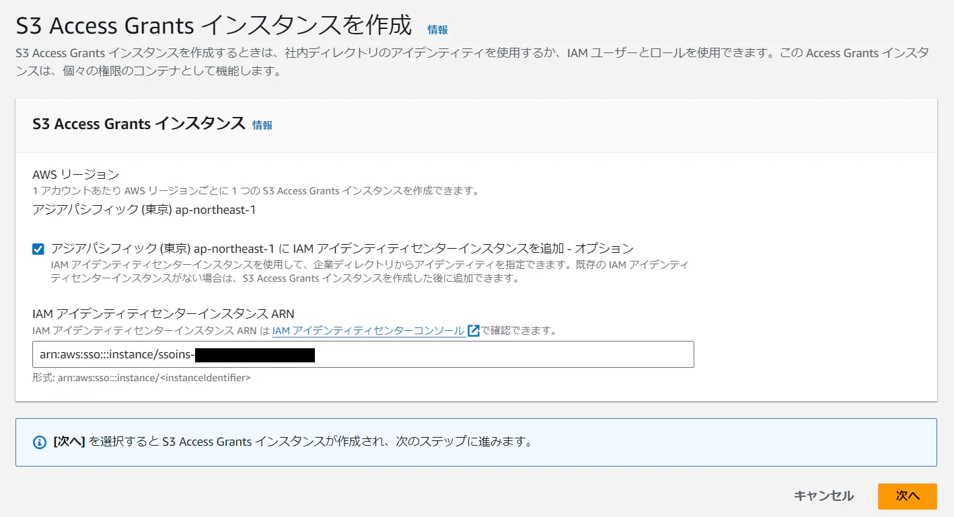
Task: Open 情報 link next to page title
Action: [437, 30]
